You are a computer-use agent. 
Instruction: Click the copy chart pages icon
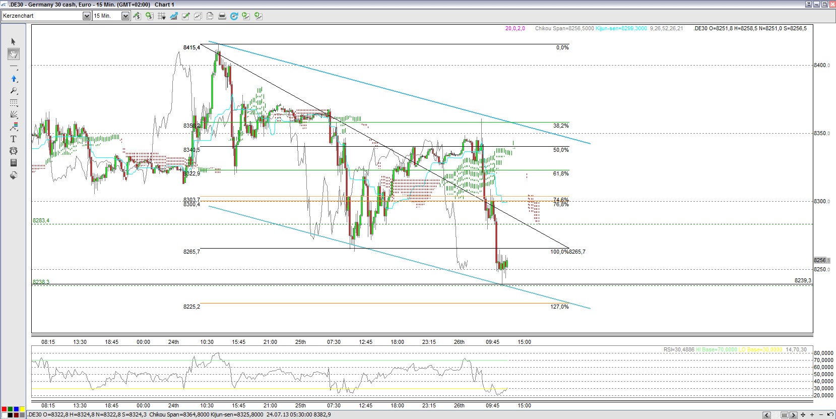coord(210,16)
